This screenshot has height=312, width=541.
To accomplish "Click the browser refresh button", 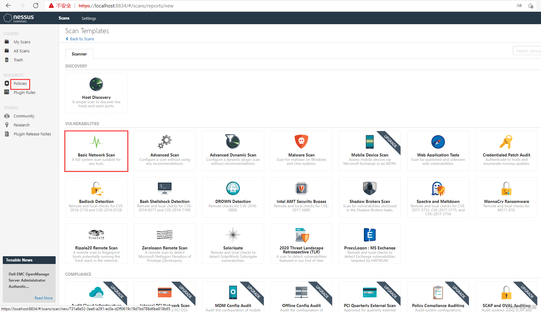I will click(x=36, y=6).
